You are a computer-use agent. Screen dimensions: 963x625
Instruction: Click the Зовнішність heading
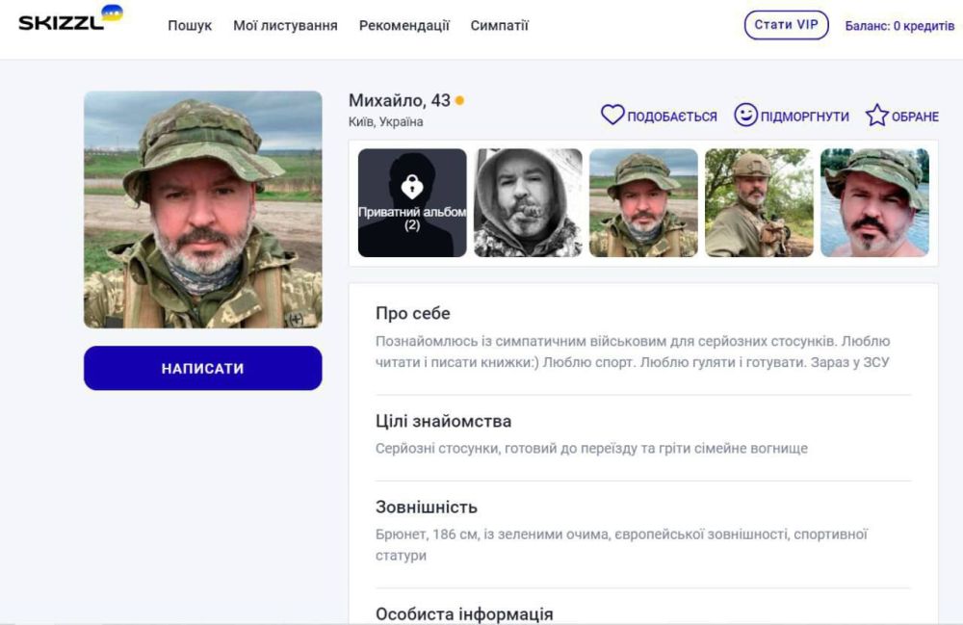[x=427, y=508]
